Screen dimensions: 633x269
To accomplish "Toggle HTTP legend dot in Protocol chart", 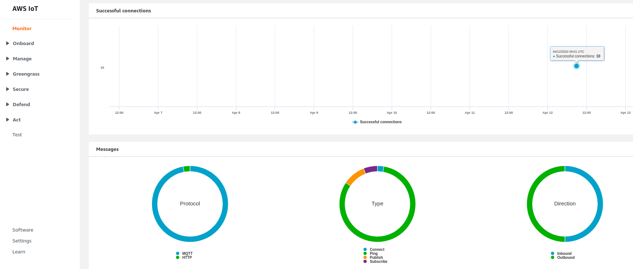I will tap(178, 257).
